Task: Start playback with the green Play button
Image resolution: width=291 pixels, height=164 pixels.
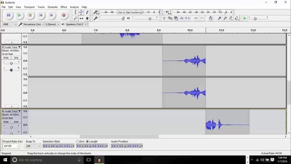Action: [19, 15]
